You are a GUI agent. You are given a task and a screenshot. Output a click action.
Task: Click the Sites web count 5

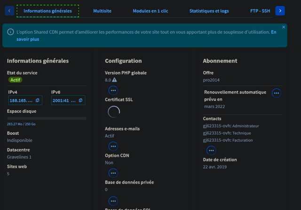tap(8, 173)
